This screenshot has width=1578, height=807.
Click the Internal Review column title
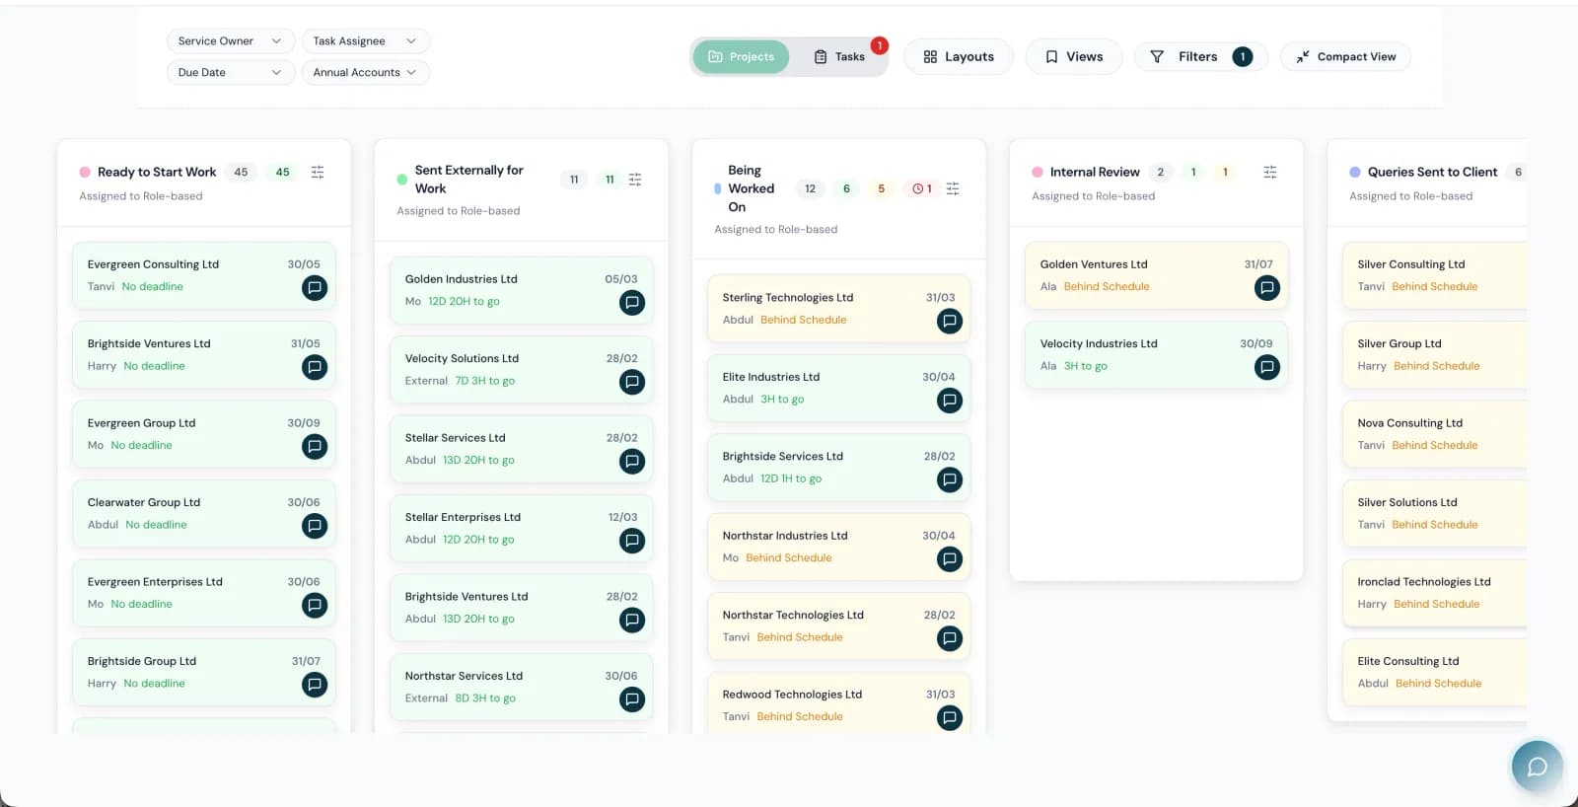point(1095,172)
